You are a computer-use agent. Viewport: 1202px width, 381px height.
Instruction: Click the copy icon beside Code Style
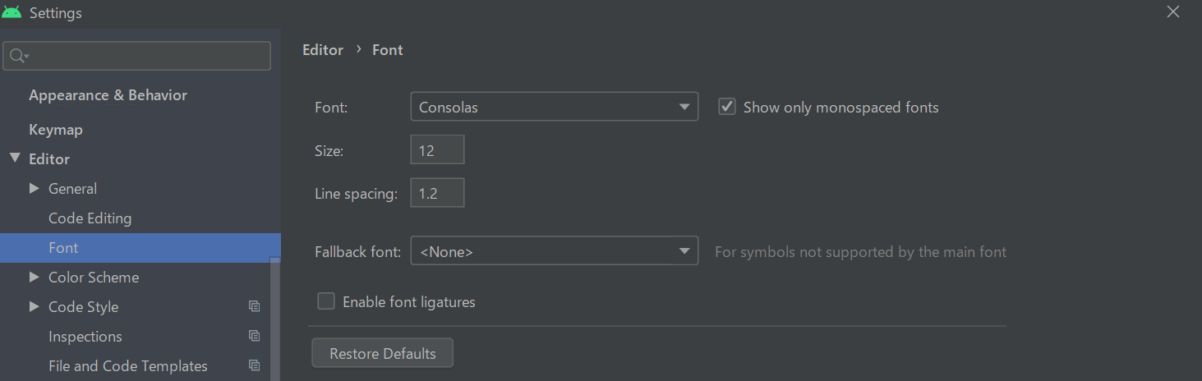click(255, 307)
